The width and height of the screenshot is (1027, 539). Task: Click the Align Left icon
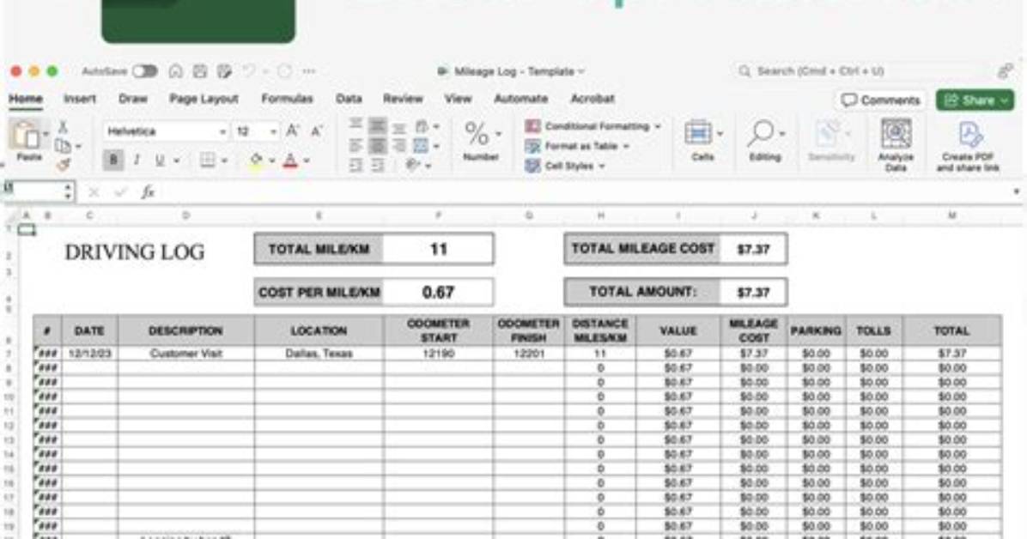[x=355, y=145]
